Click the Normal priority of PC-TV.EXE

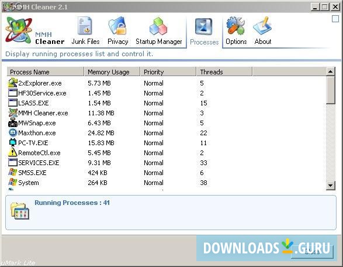pos(154,143)
